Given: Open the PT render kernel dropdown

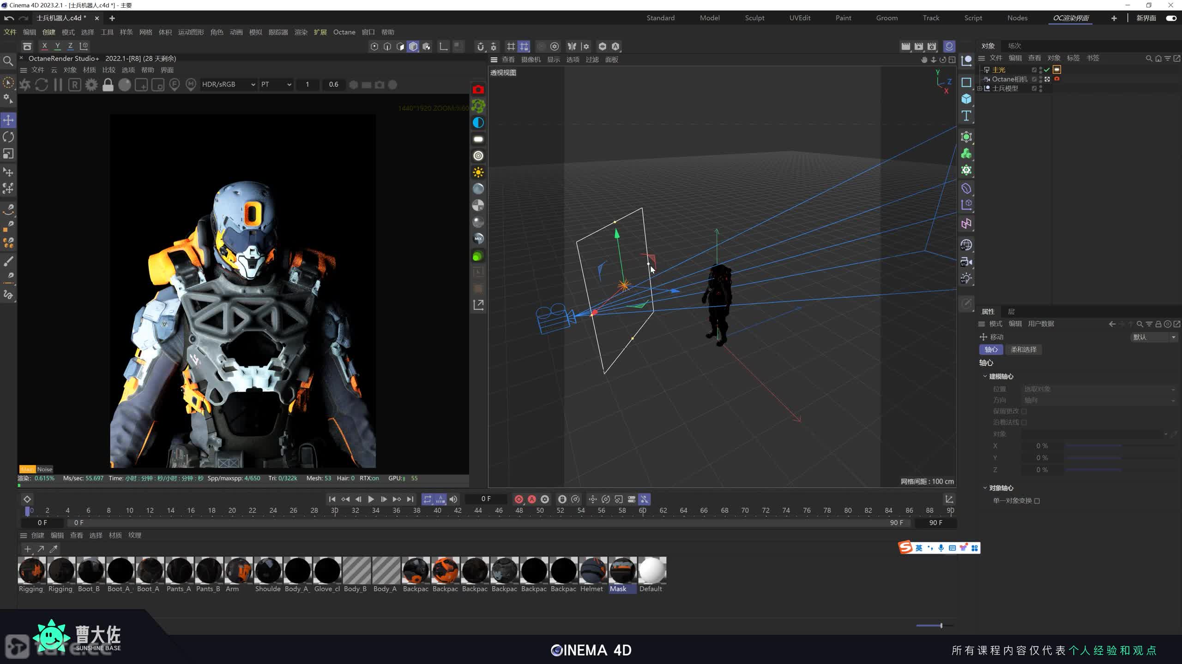Looking at the screenshot, I should click(x=276, y=84).
